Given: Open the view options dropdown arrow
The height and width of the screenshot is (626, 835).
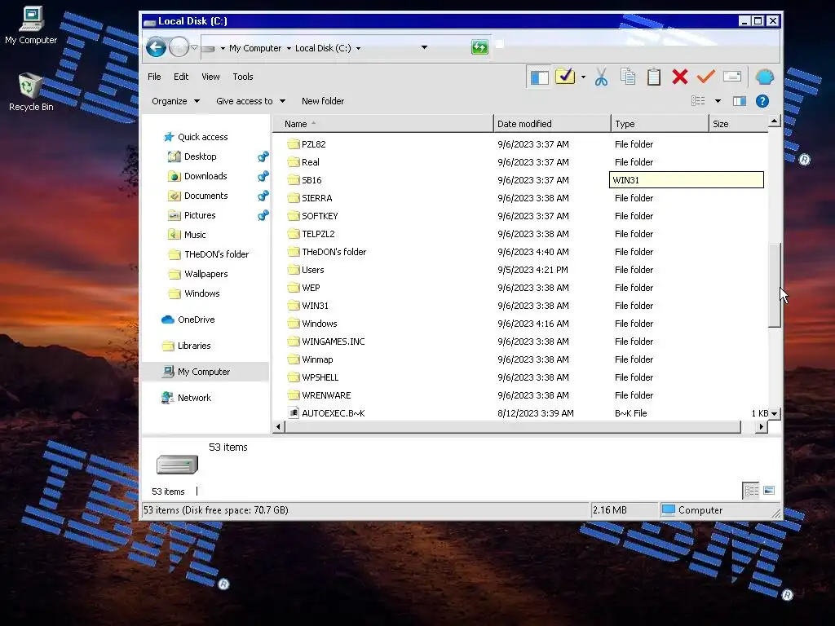Looking at the screenshot, I should (x=718, y=101).
